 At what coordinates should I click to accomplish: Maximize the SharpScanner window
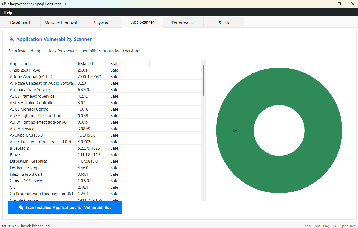[x=339, y=4]
